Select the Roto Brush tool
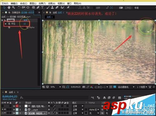The width and height of the screenshot is (156, 116). pyautogui.click(x=62, y=7)
